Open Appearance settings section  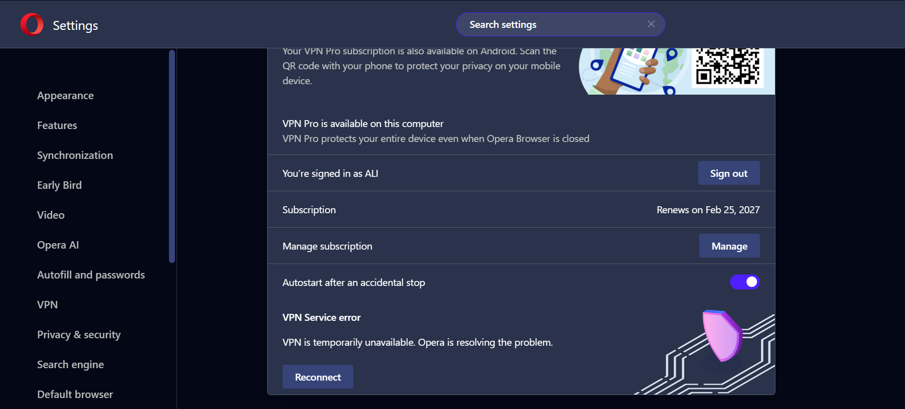(x=65, y=96)
